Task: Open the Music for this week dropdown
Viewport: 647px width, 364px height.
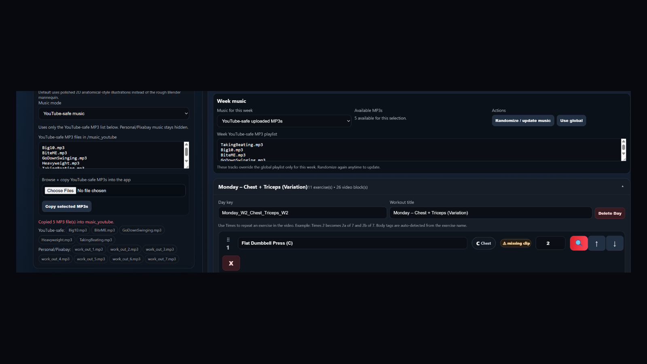Action: (284, 121)
